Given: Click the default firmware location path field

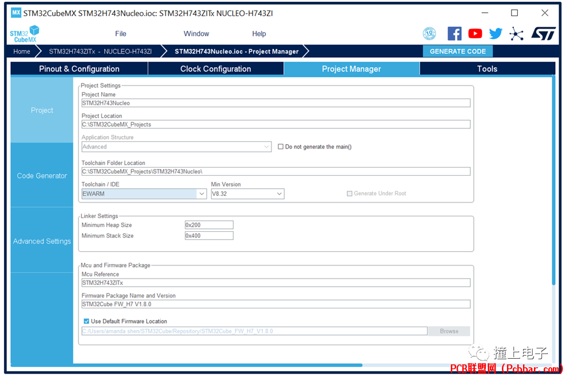Looking at the screenshot, I should [x=254, y=331].
